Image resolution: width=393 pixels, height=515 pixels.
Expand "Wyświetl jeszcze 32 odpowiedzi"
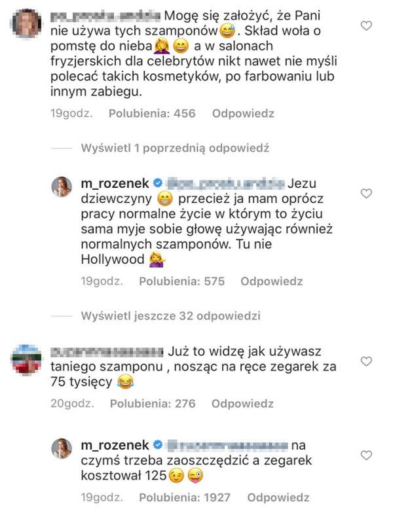click(x=171, y=315)
